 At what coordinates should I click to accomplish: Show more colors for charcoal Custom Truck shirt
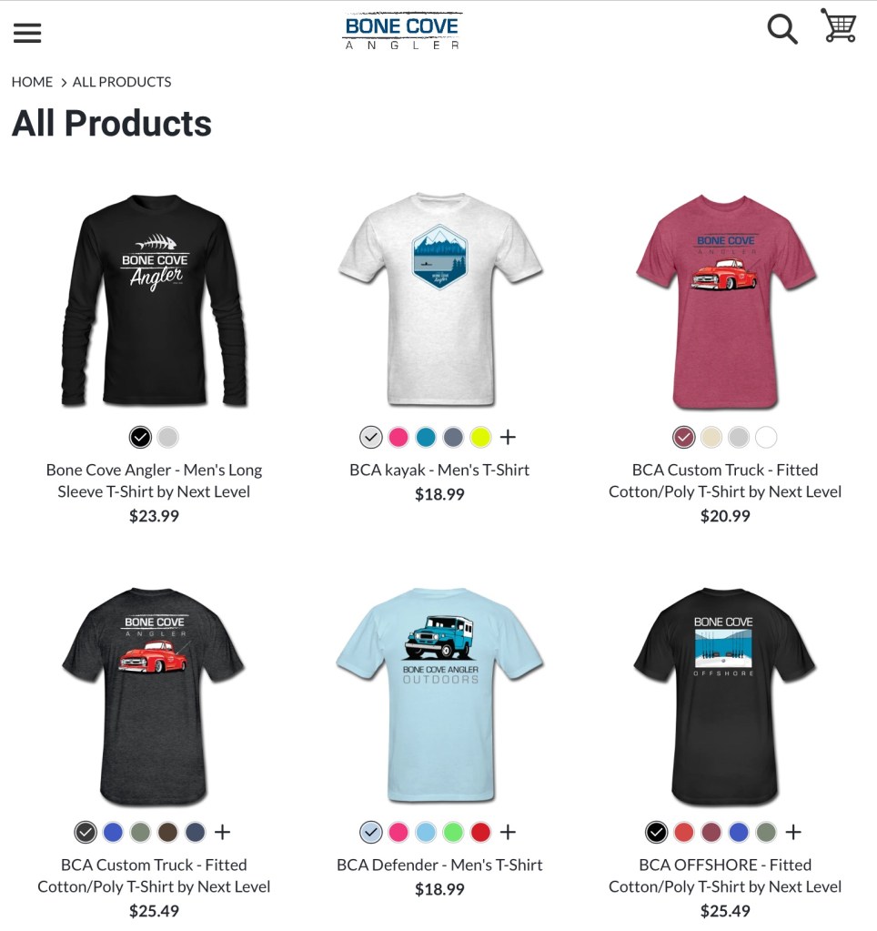(x=223, y=833)
